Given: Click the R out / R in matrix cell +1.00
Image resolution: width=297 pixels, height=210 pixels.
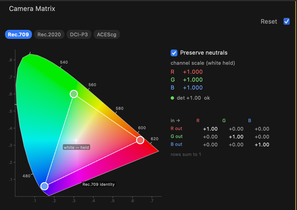Looking at the screenshot, I should coord(210,129).
